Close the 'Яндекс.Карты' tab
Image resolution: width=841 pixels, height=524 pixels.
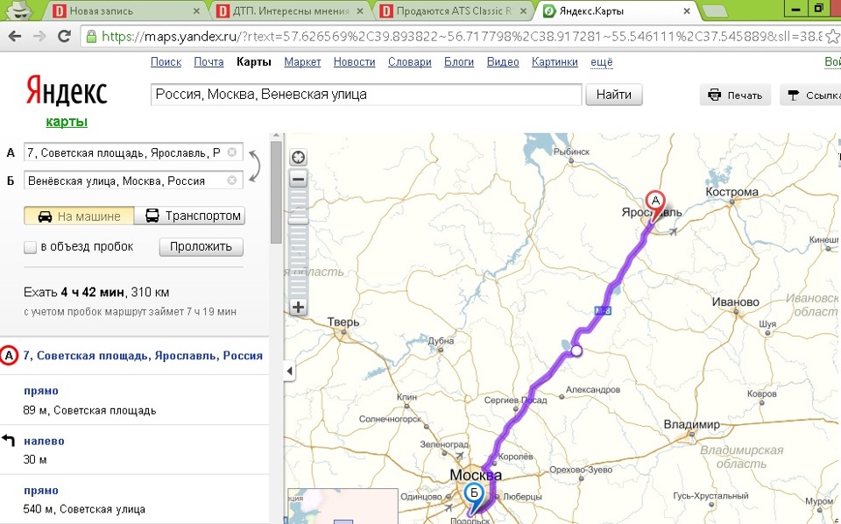click(x=687, y=11)
